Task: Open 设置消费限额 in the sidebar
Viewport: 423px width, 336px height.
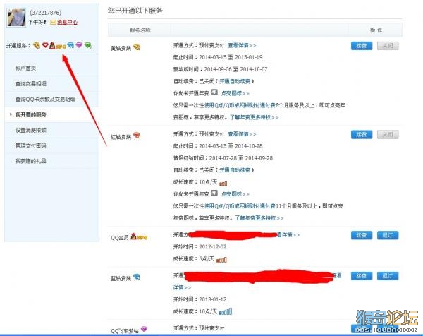Action: click(x=31, y=130)
